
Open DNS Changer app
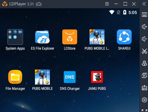pos(70,77)
